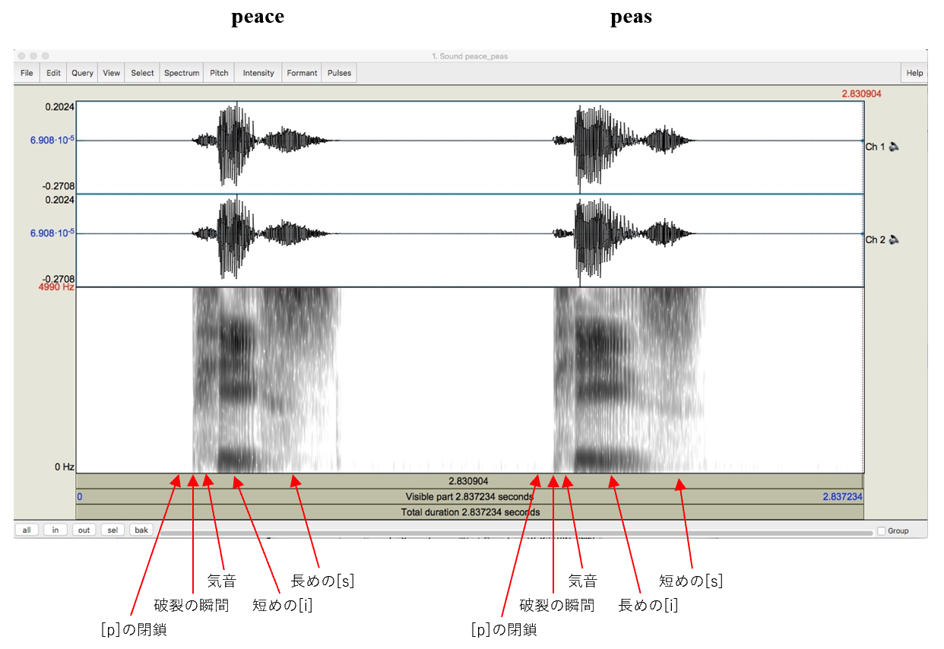This screenshot has width=944, height=649.
Task: Zoom out with the 'out' button
Action: click(84, 530)
